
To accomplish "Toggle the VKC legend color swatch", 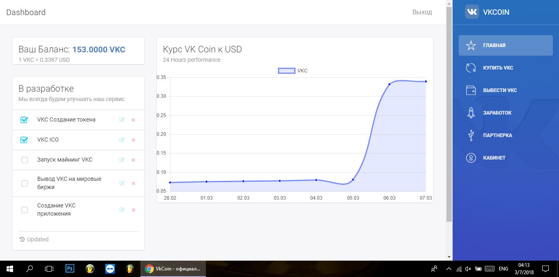I will click(286, 71).
